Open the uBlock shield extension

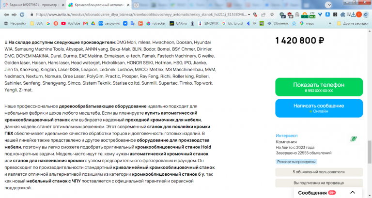(x=290, y=15)
